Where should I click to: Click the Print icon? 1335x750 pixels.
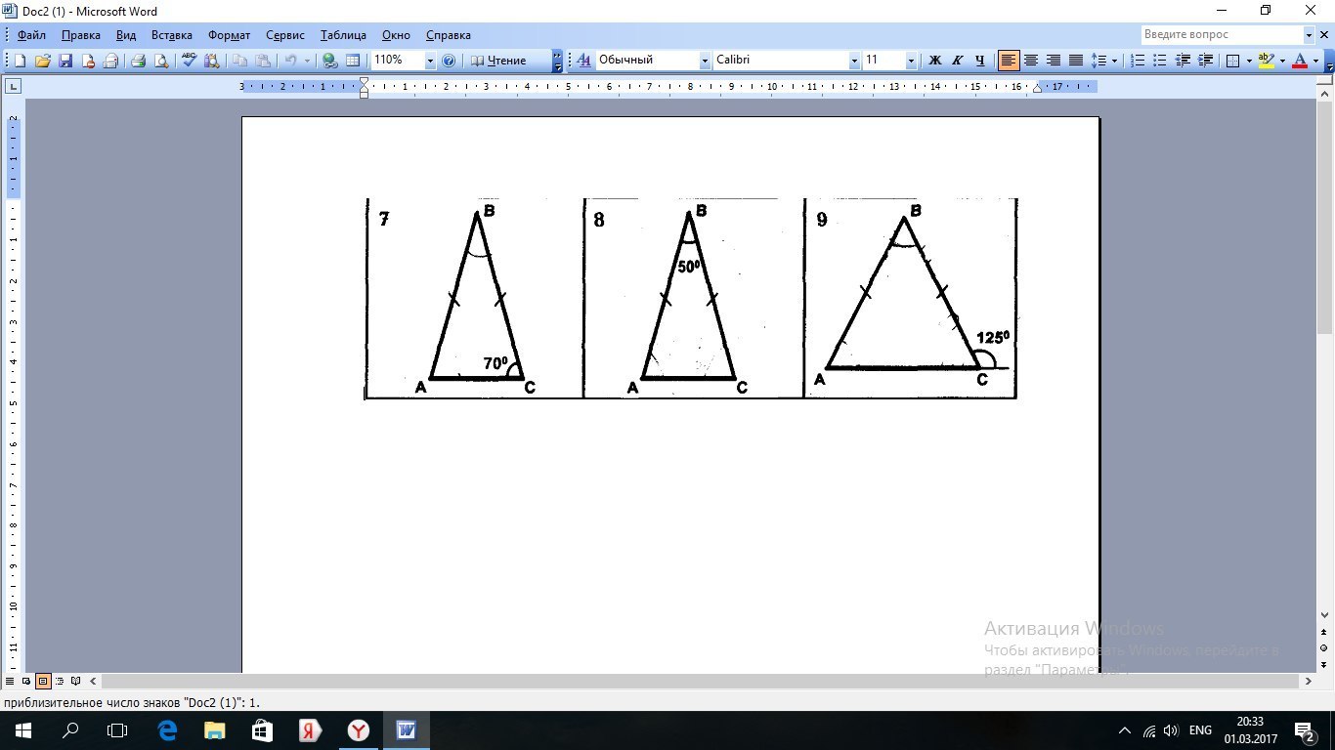140,60
